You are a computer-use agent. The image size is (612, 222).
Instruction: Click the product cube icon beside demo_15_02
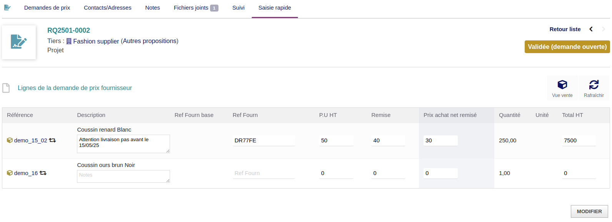pyautogui.click(x=10, y=140)
